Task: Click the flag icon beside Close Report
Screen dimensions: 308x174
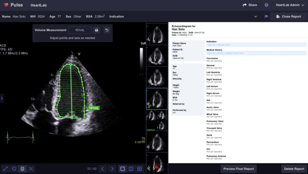Action: [x=266, y=17]
